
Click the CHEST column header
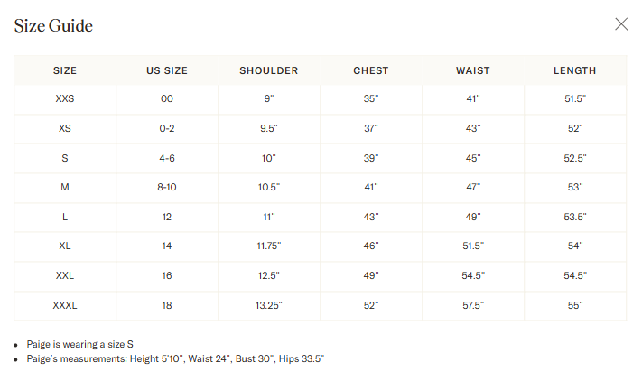[x=371, y=70]
